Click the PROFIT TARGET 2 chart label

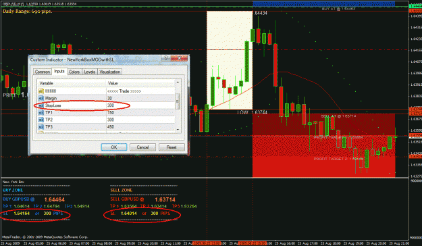[x=338, y=159]
